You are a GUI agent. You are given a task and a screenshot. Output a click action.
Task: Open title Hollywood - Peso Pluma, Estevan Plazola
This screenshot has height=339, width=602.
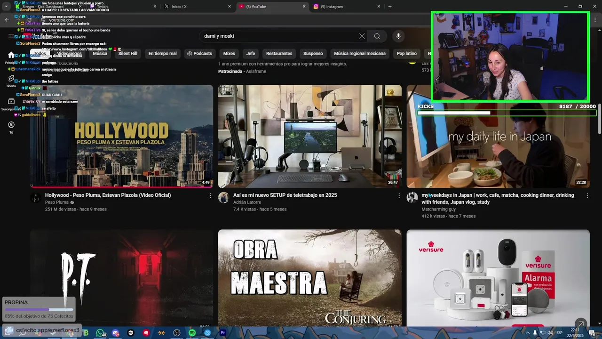[108, 195]
